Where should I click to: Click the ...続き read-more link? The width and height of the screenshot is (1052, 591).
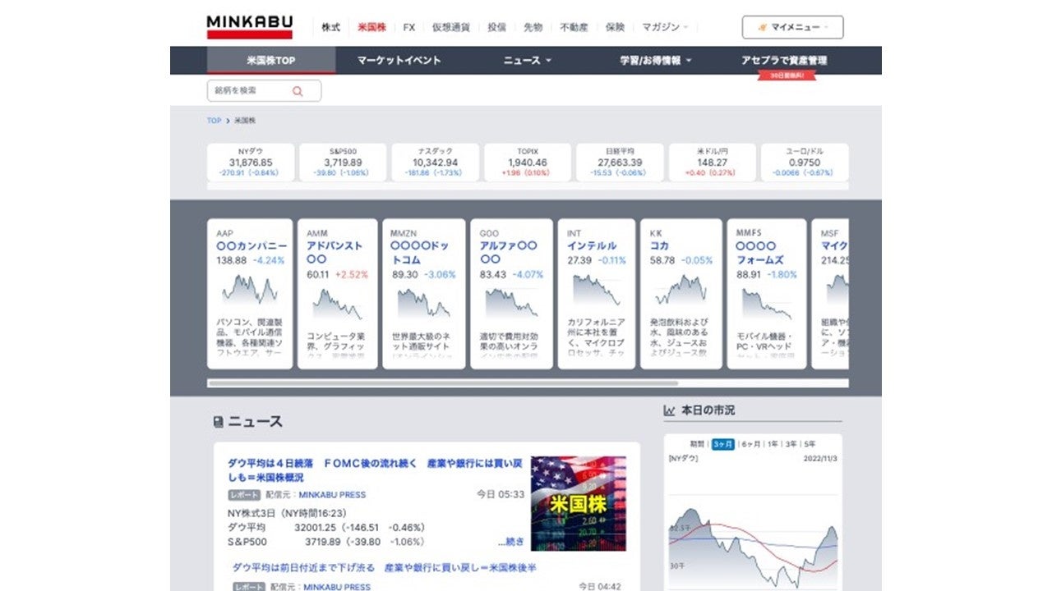[x=510, y=542]
